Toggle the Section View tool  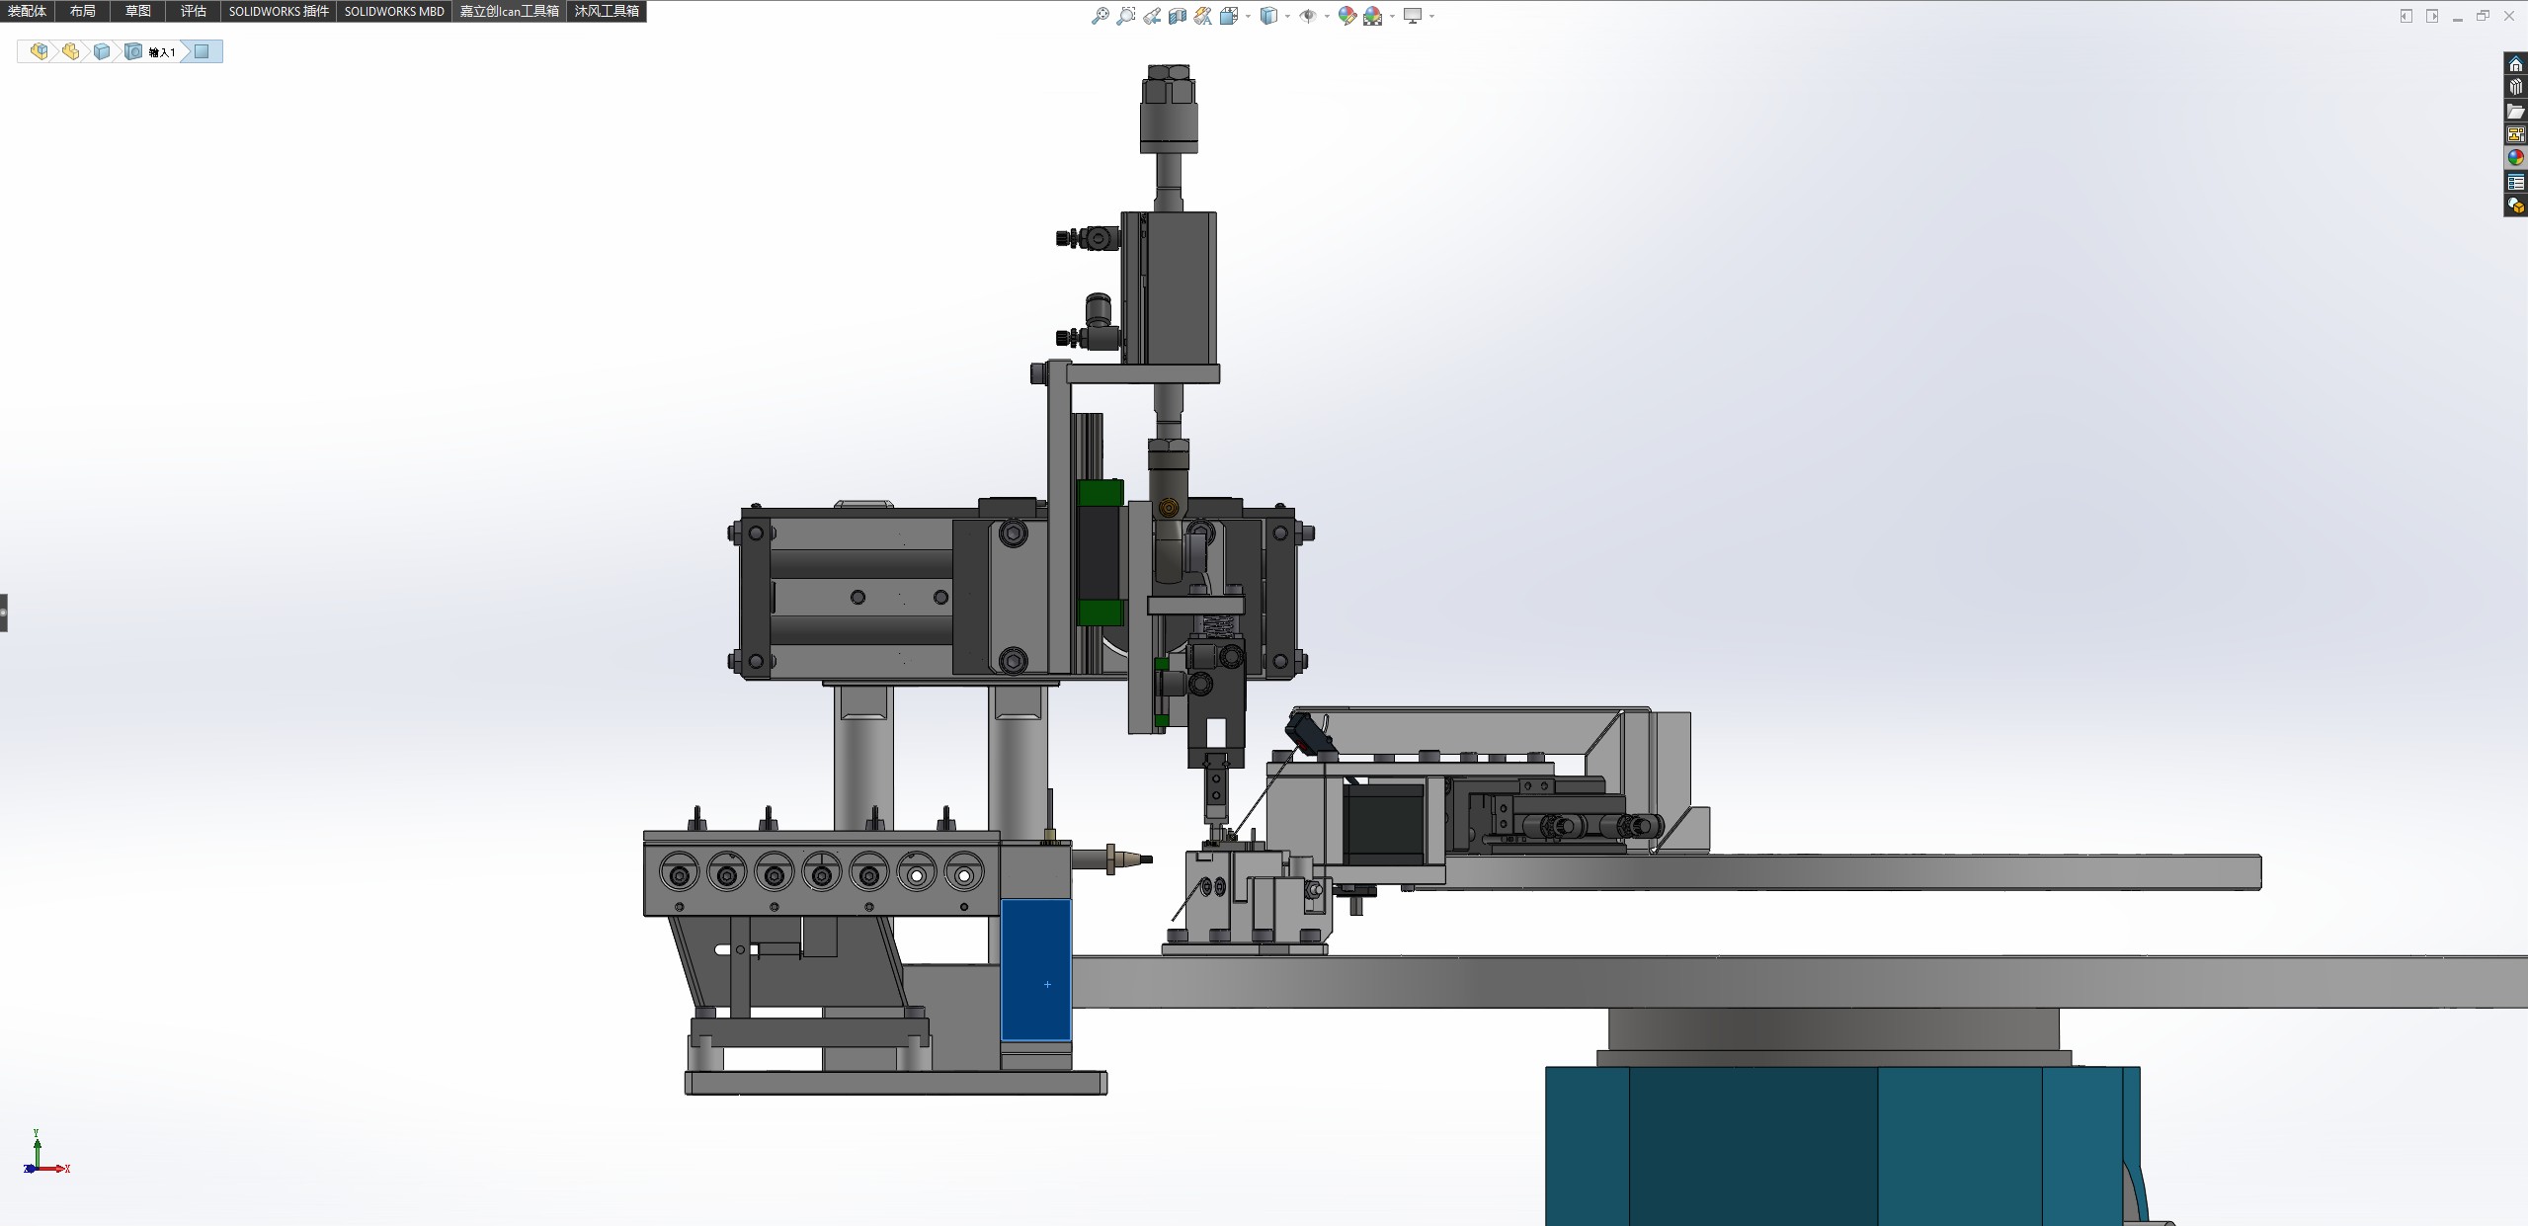[1177, 16]
